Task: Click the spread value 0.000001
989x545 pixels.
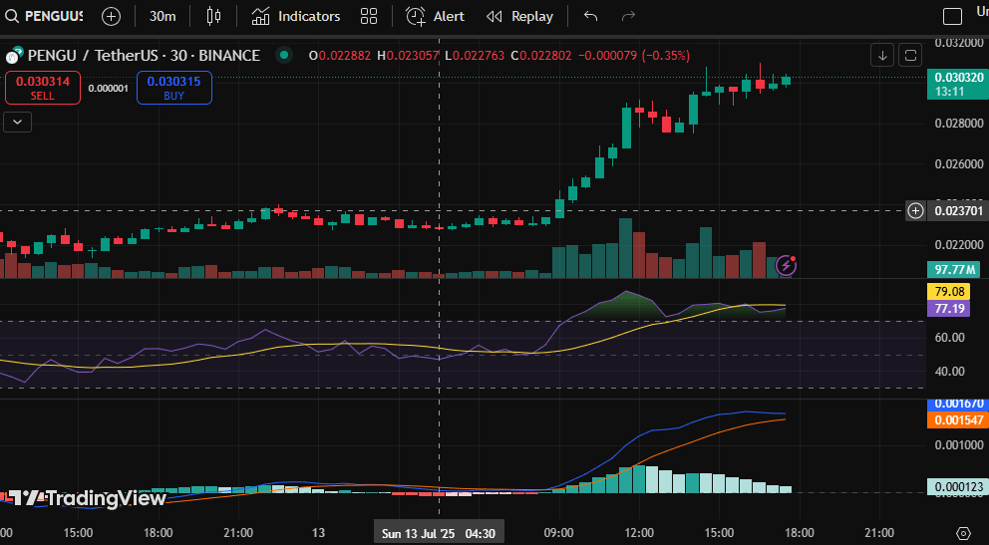Action: tap(109, 89)
